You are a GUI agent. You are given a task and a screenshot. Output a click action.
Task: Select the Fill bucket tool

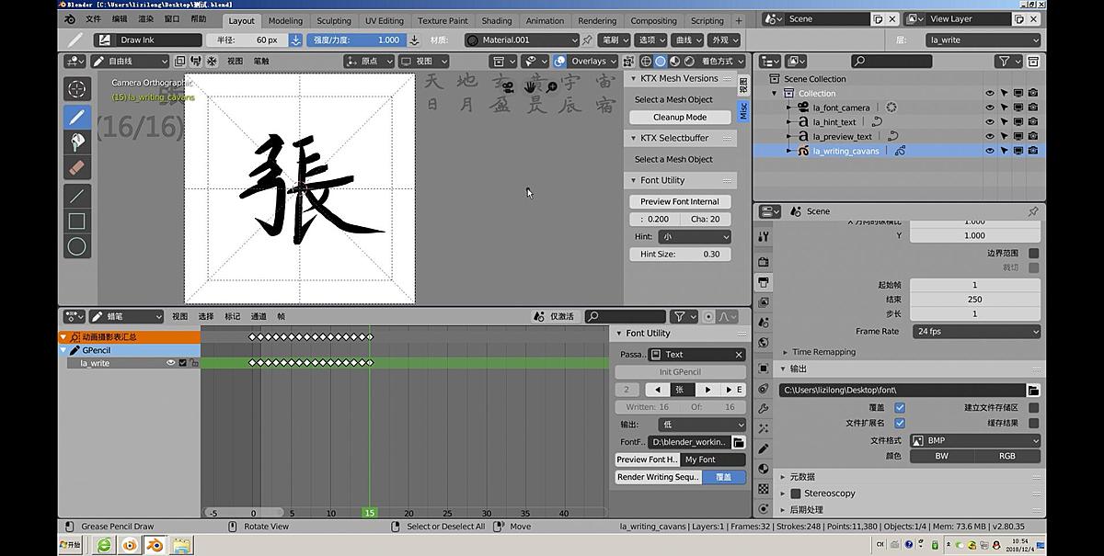click(x=77, y=142)
